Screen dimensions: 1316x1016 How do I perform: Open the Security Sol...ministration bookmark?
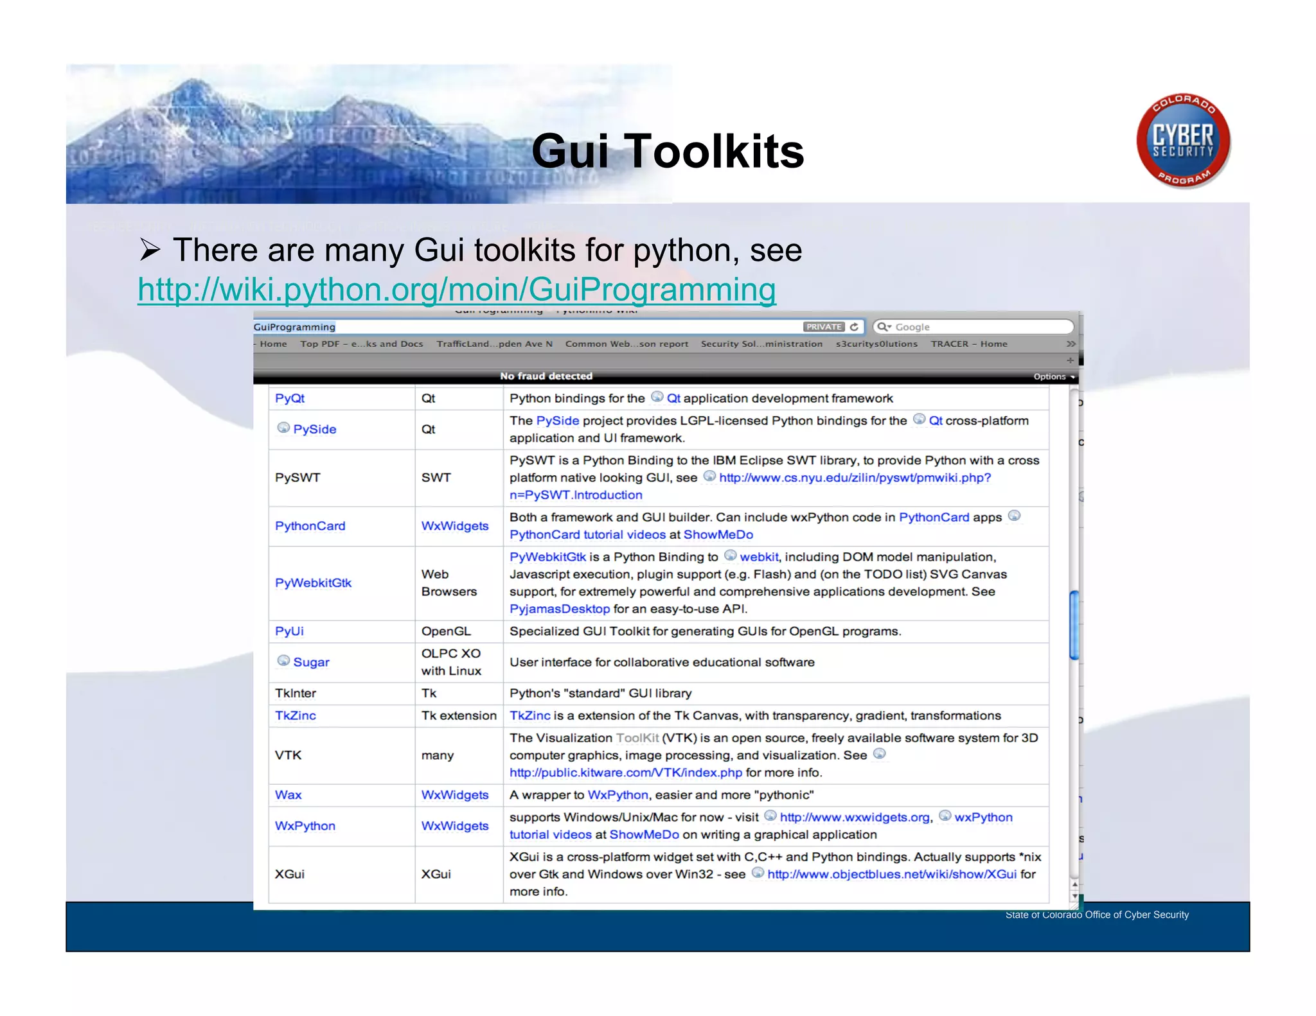click(761, 344)
